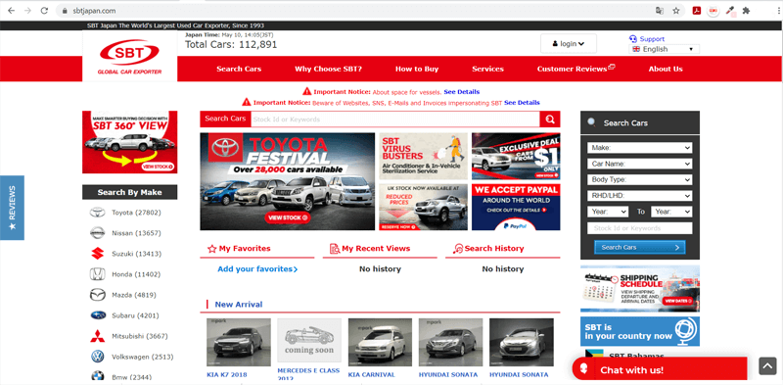Open the English language selector
This screenshot has height=385, width=783.
tap(664, 49)
